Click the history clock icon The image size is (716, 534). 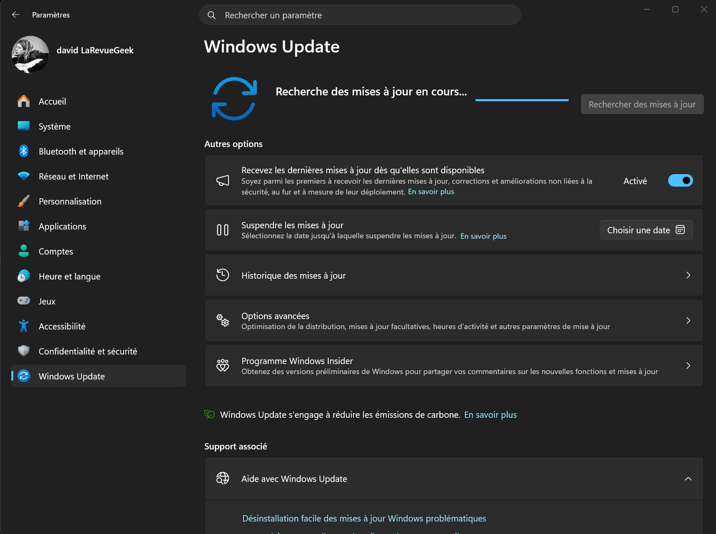tap(223, 275)
